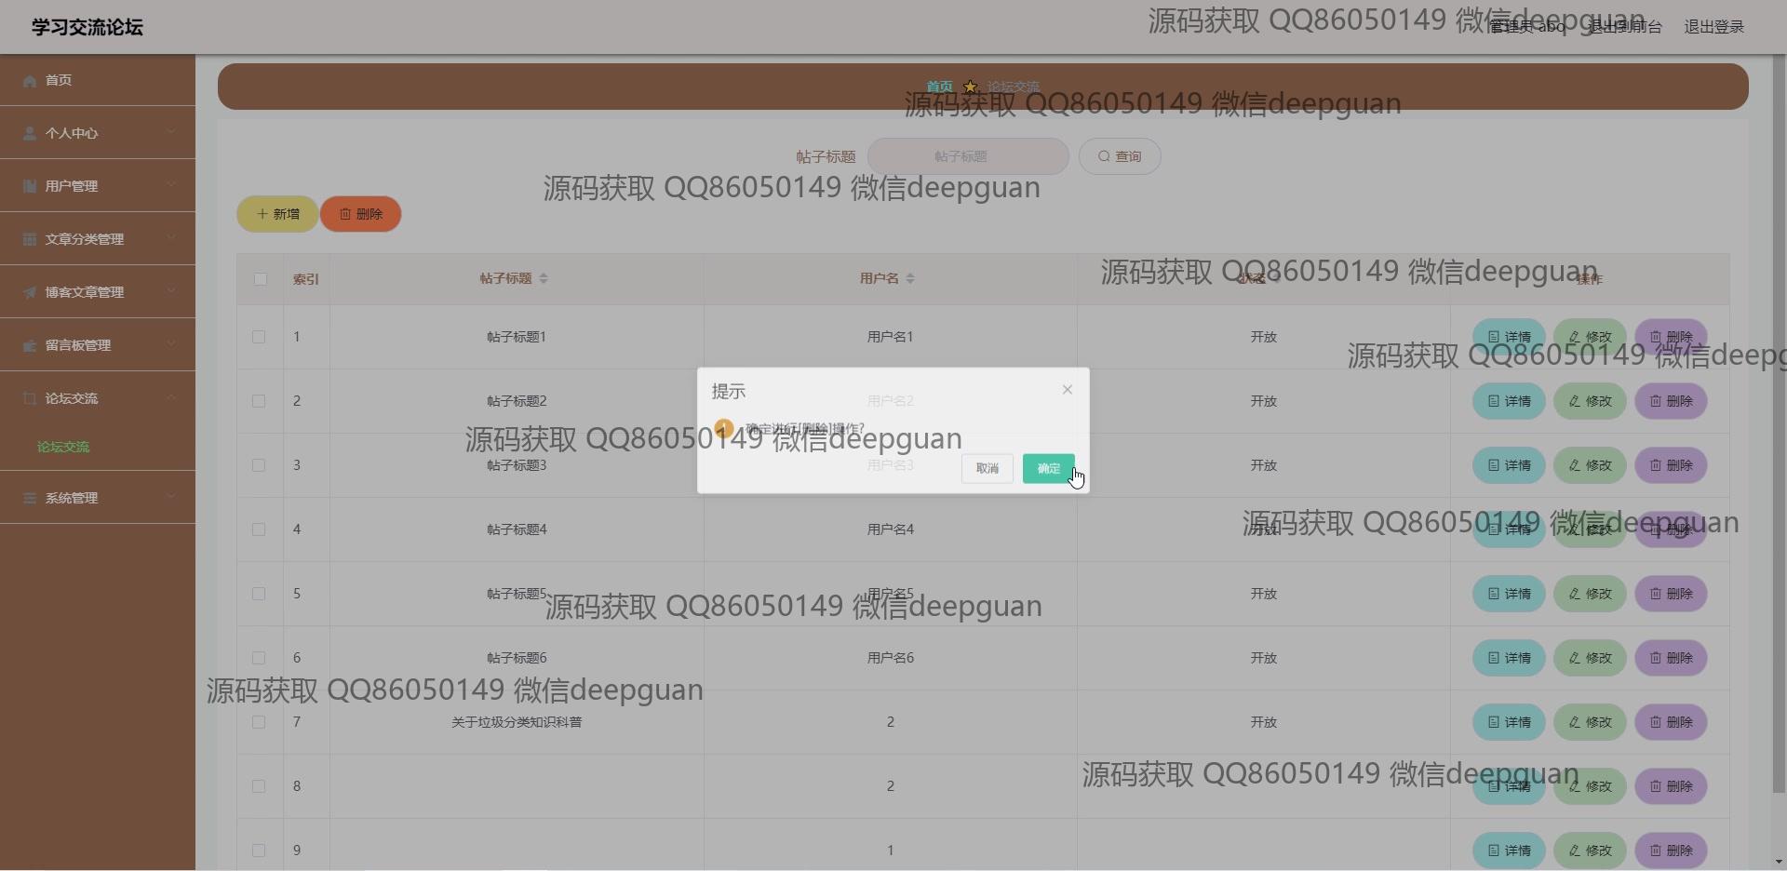Screen dimensions: 1787x871
Task: Open 详情 for row 关于垃圾分类知识科普
Action: (1509, 722)
